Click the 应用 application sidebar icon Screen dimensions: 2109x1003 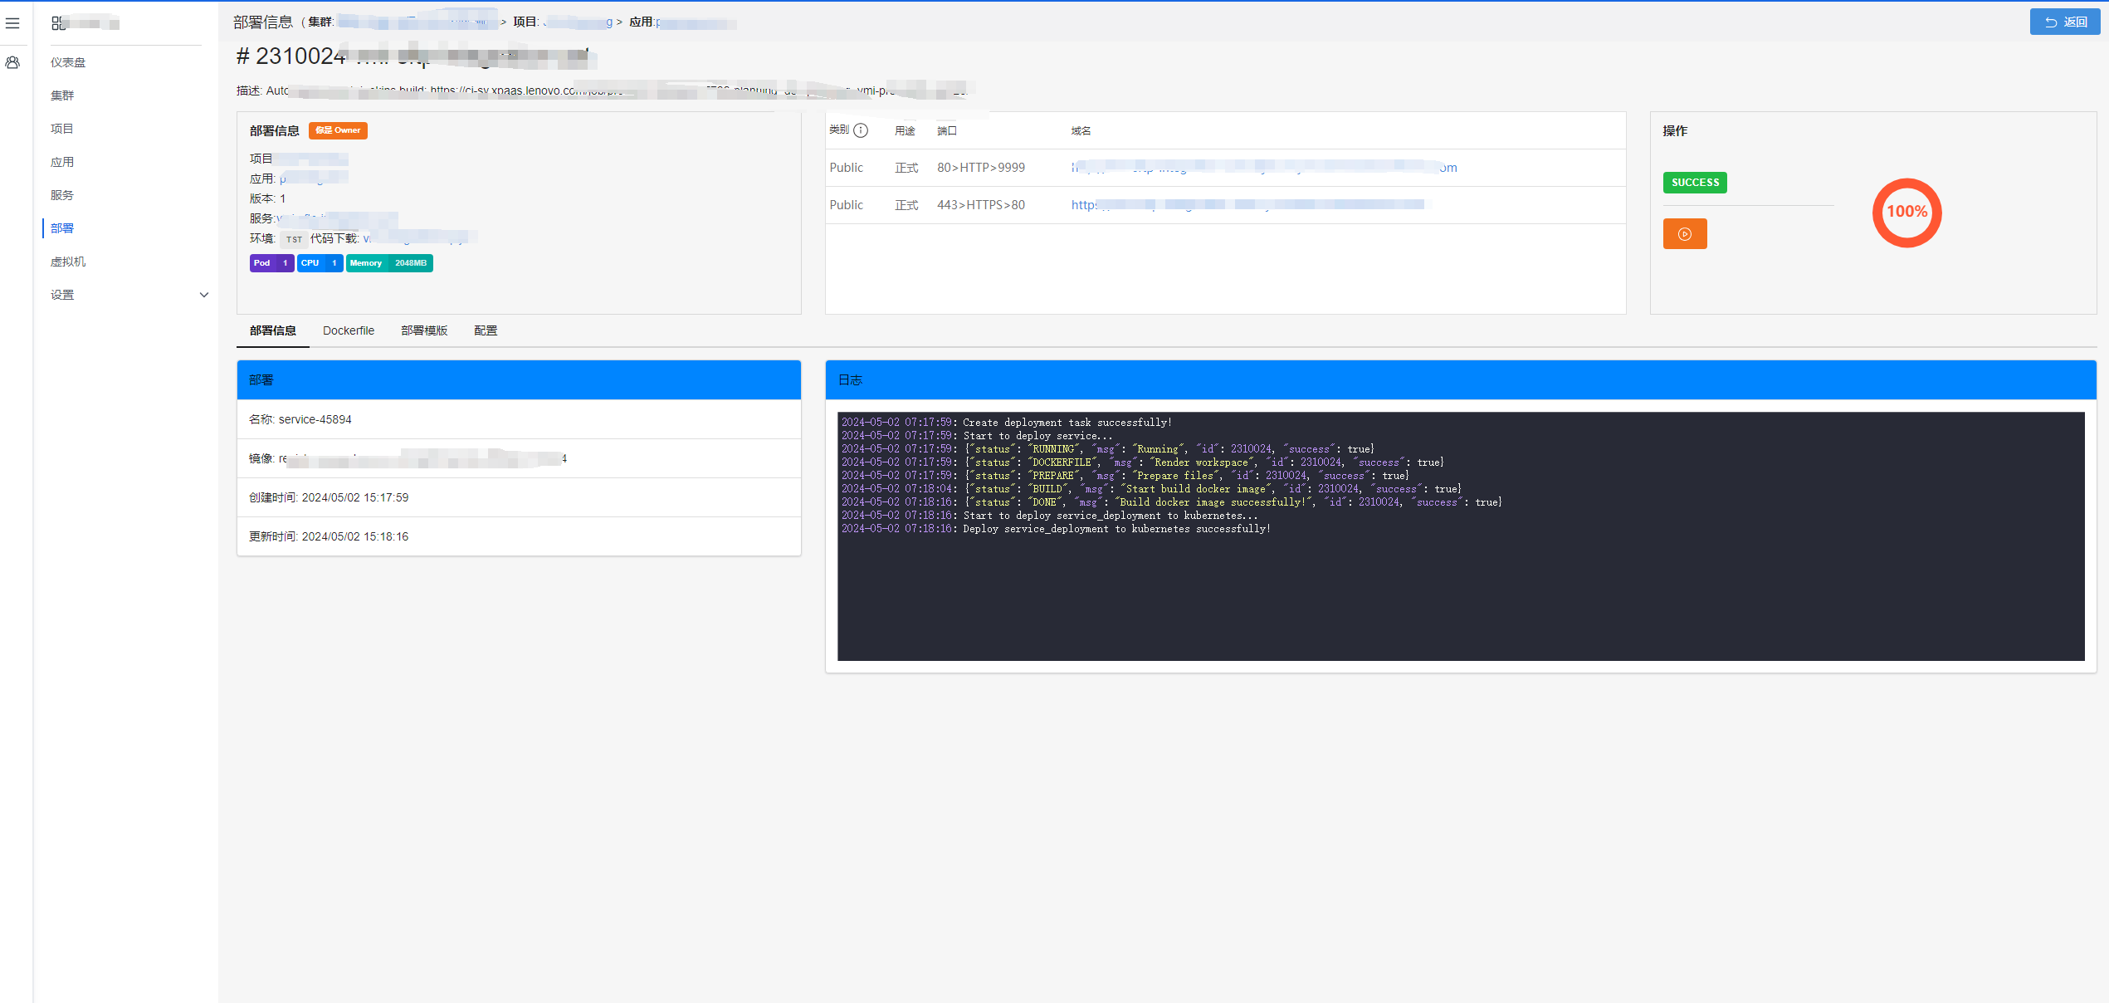[62, 162]
